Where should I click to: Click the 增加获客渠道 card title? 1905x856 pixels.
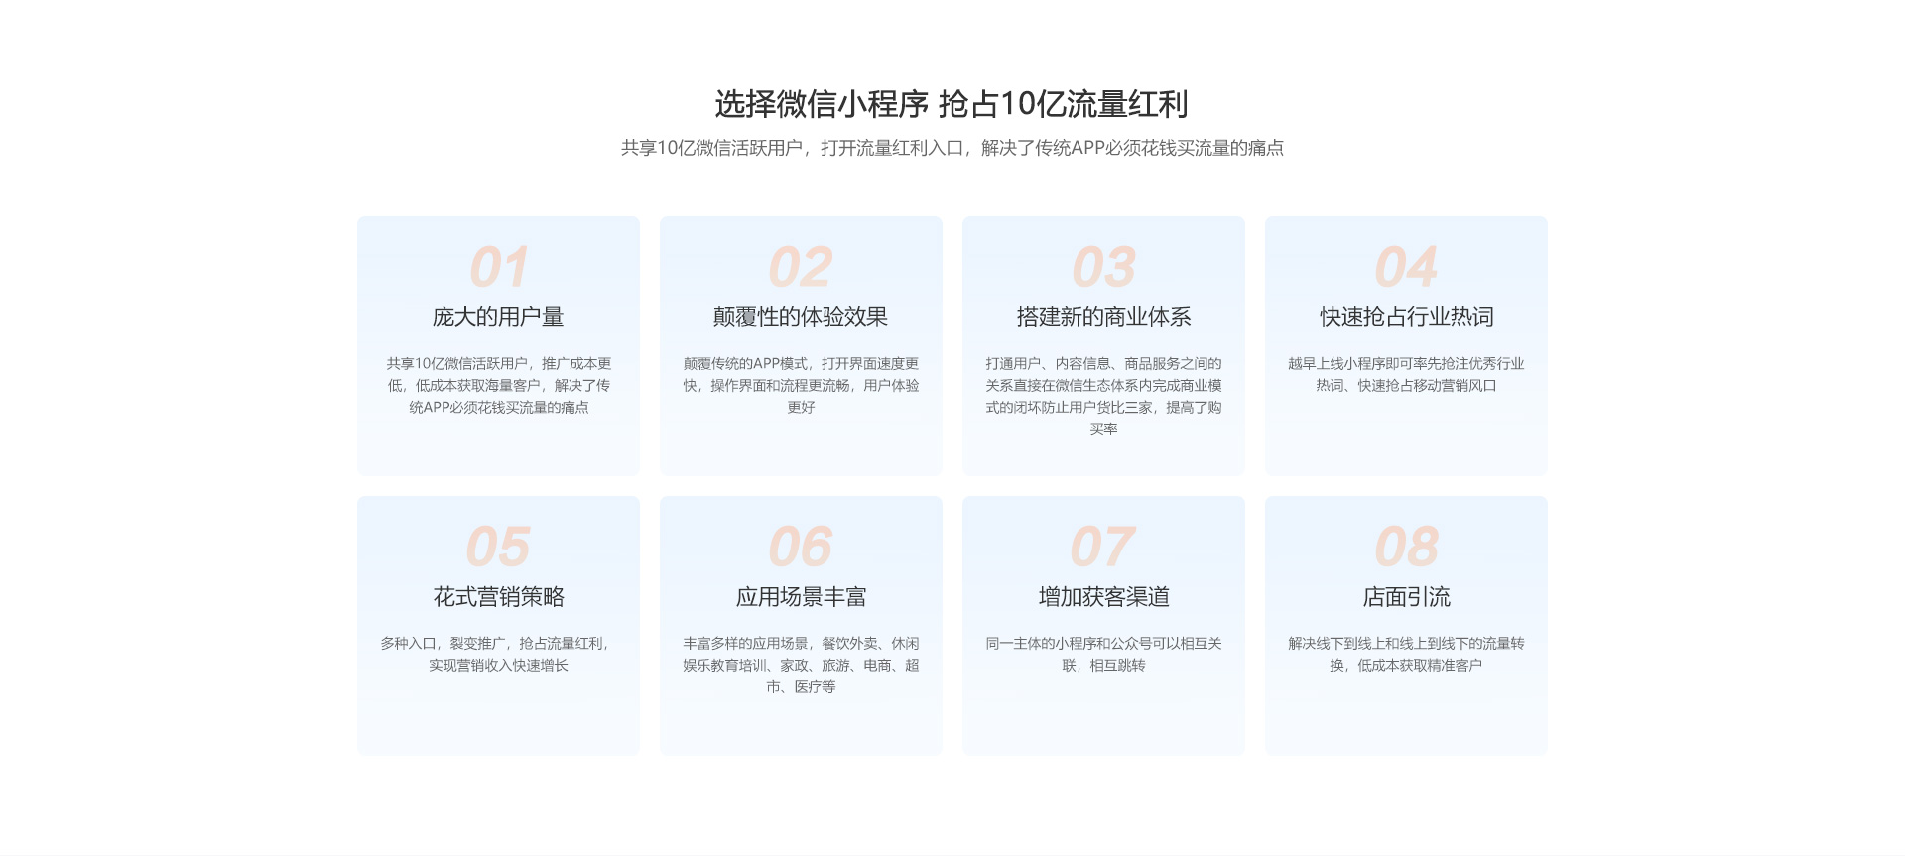coord(1103,597)
